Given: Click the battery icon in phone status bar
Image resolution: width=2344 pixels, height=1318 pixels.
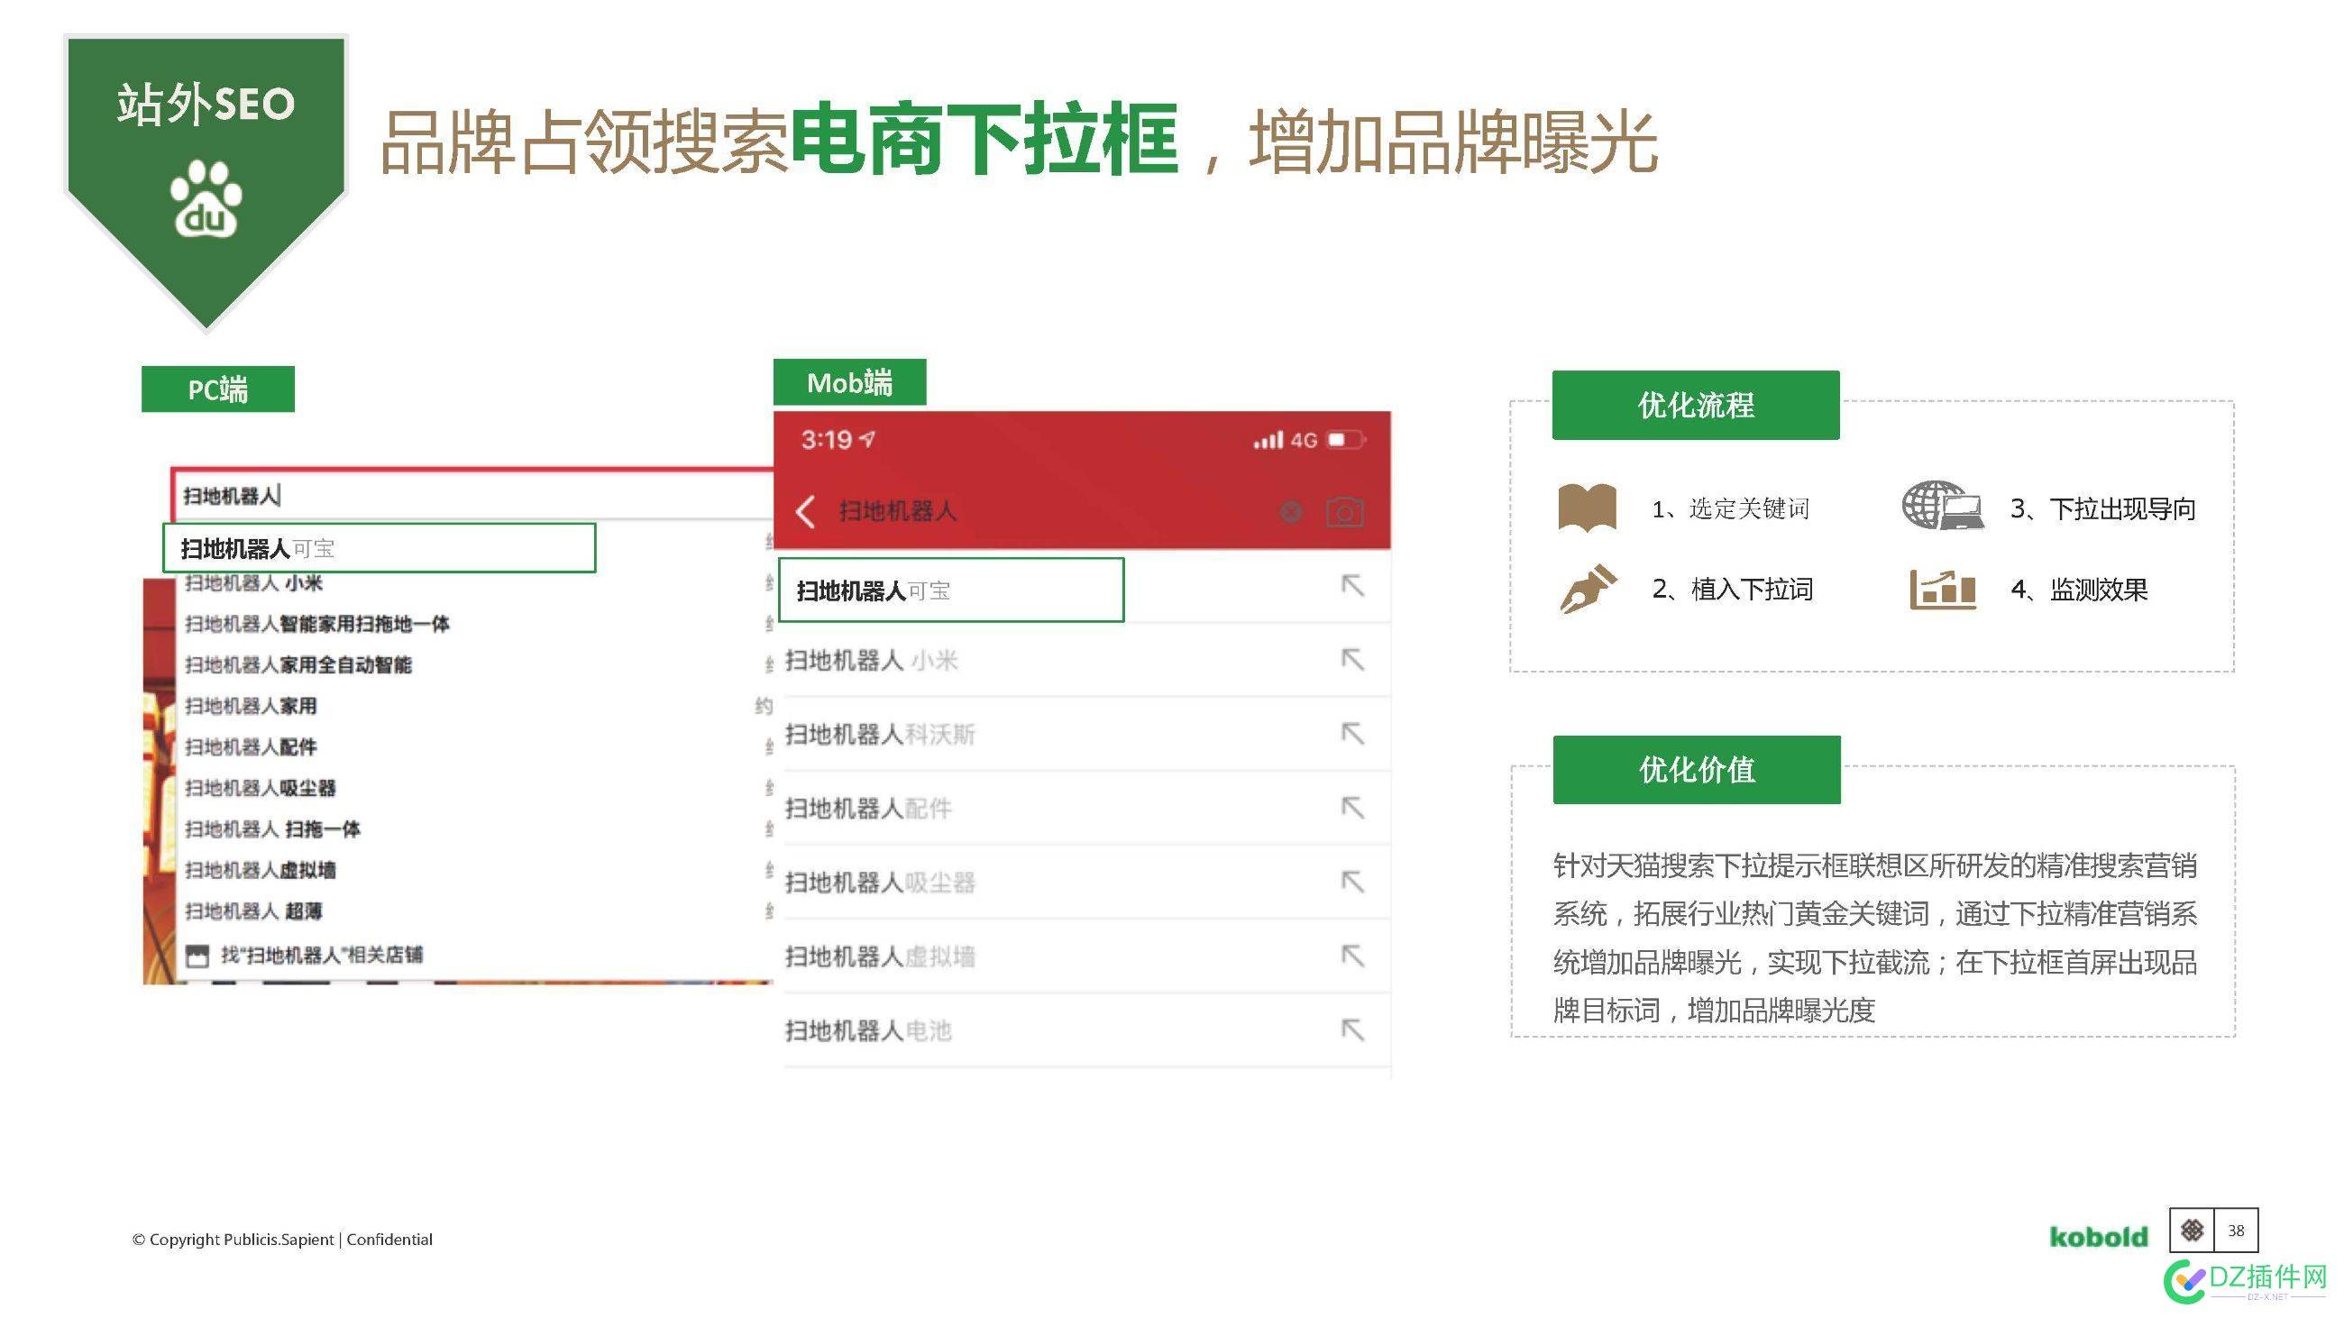Looking at the screenshot, I should 1346,440.
